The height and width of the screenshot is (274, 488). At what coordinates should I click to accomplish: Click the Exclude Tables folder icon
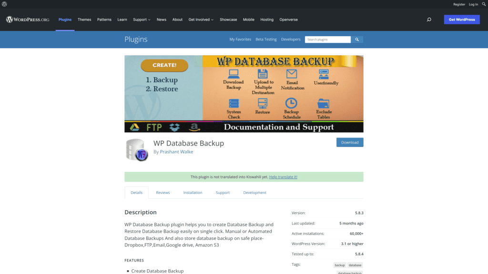point(324,103)
